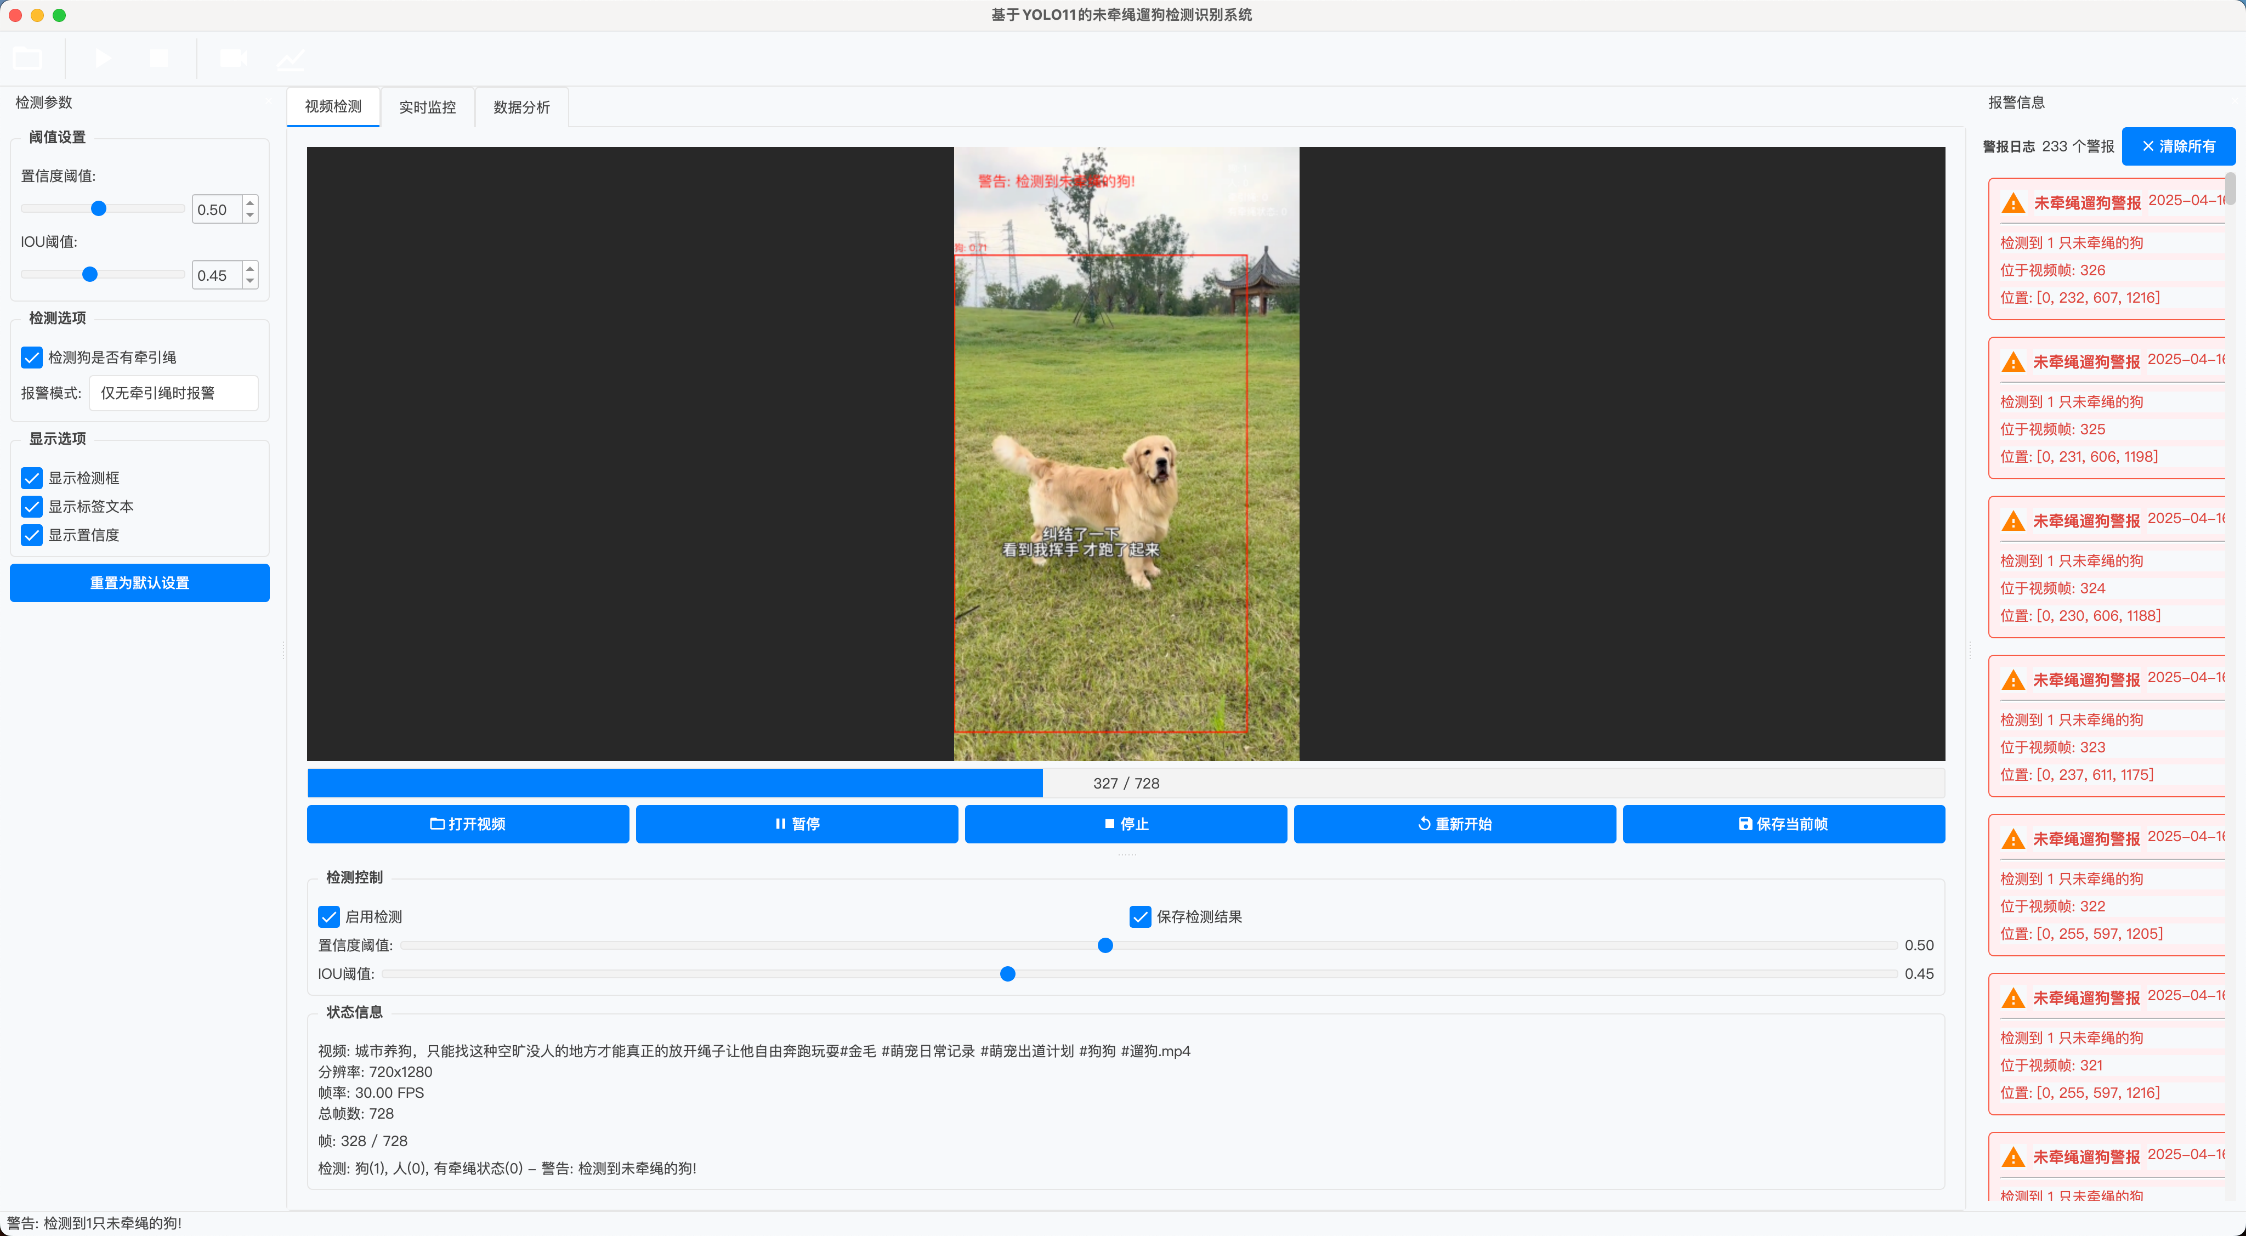Disable the 保存检测结果 checkbox
Viewport: 2246px width, 1236px height.
(1139, 916)
